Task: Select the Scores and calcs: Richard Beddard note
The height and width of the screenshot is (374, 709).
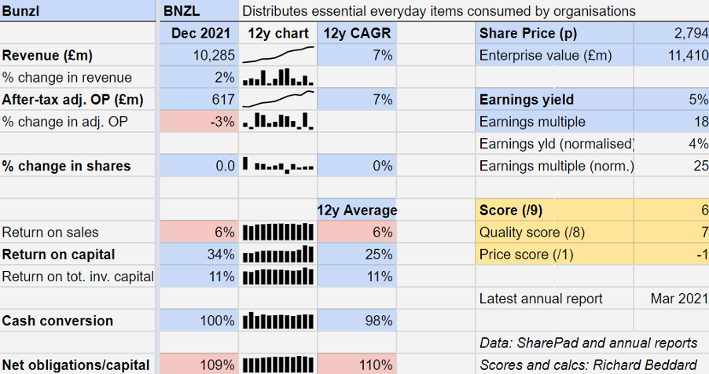Action: click(588, 365)
